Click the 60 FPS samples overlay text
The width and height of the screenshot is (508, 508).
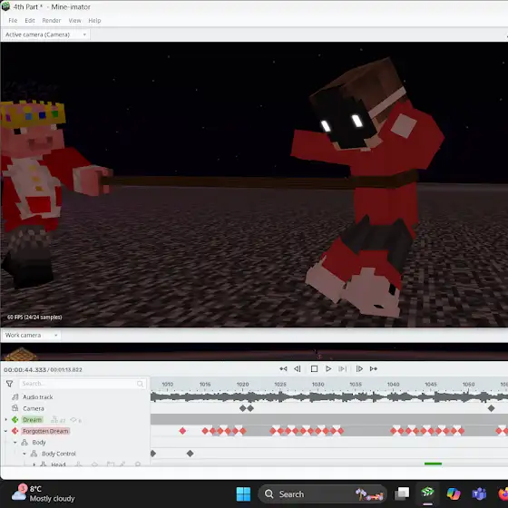[x=34, y=317]
